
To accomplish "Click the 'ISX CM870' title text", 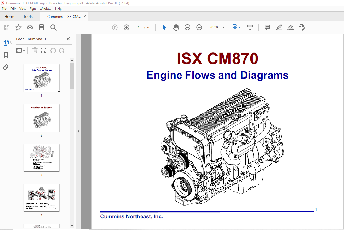I will (218, 59).
